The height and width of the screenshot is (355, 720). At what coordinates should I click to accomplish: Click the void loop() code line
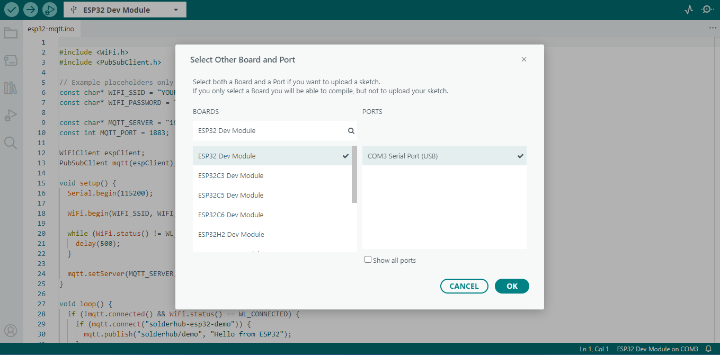click(86, 304)
